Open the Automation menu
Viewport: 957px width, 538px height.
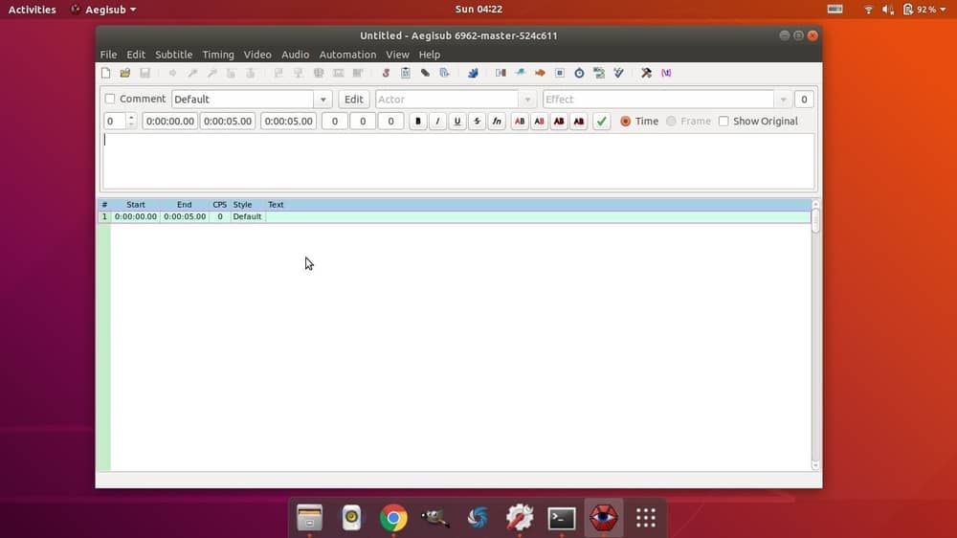click(347, 55)
